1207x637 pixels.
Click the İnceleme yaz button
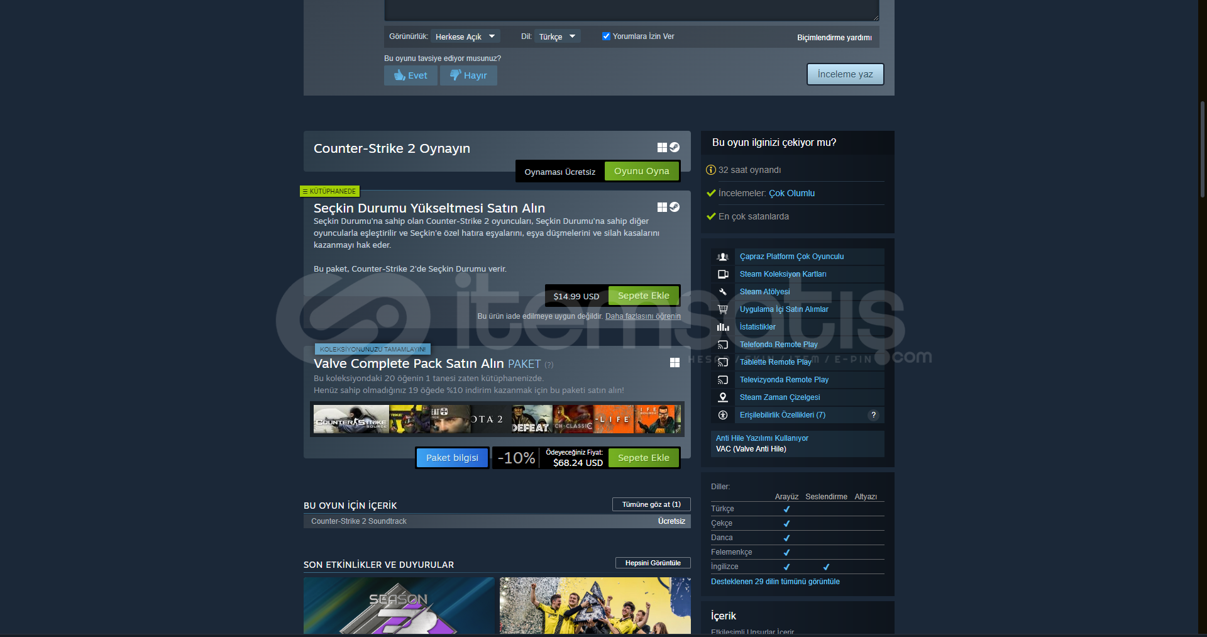[845, 74]
